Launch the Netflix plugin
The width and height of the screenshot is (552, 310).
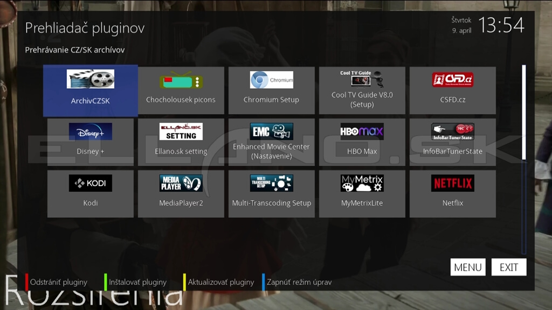452,194
